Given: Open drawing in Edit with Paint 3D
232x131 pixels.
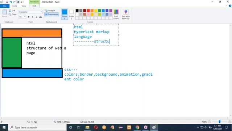Looking at the screenshot, I should [x=126, y=14].
